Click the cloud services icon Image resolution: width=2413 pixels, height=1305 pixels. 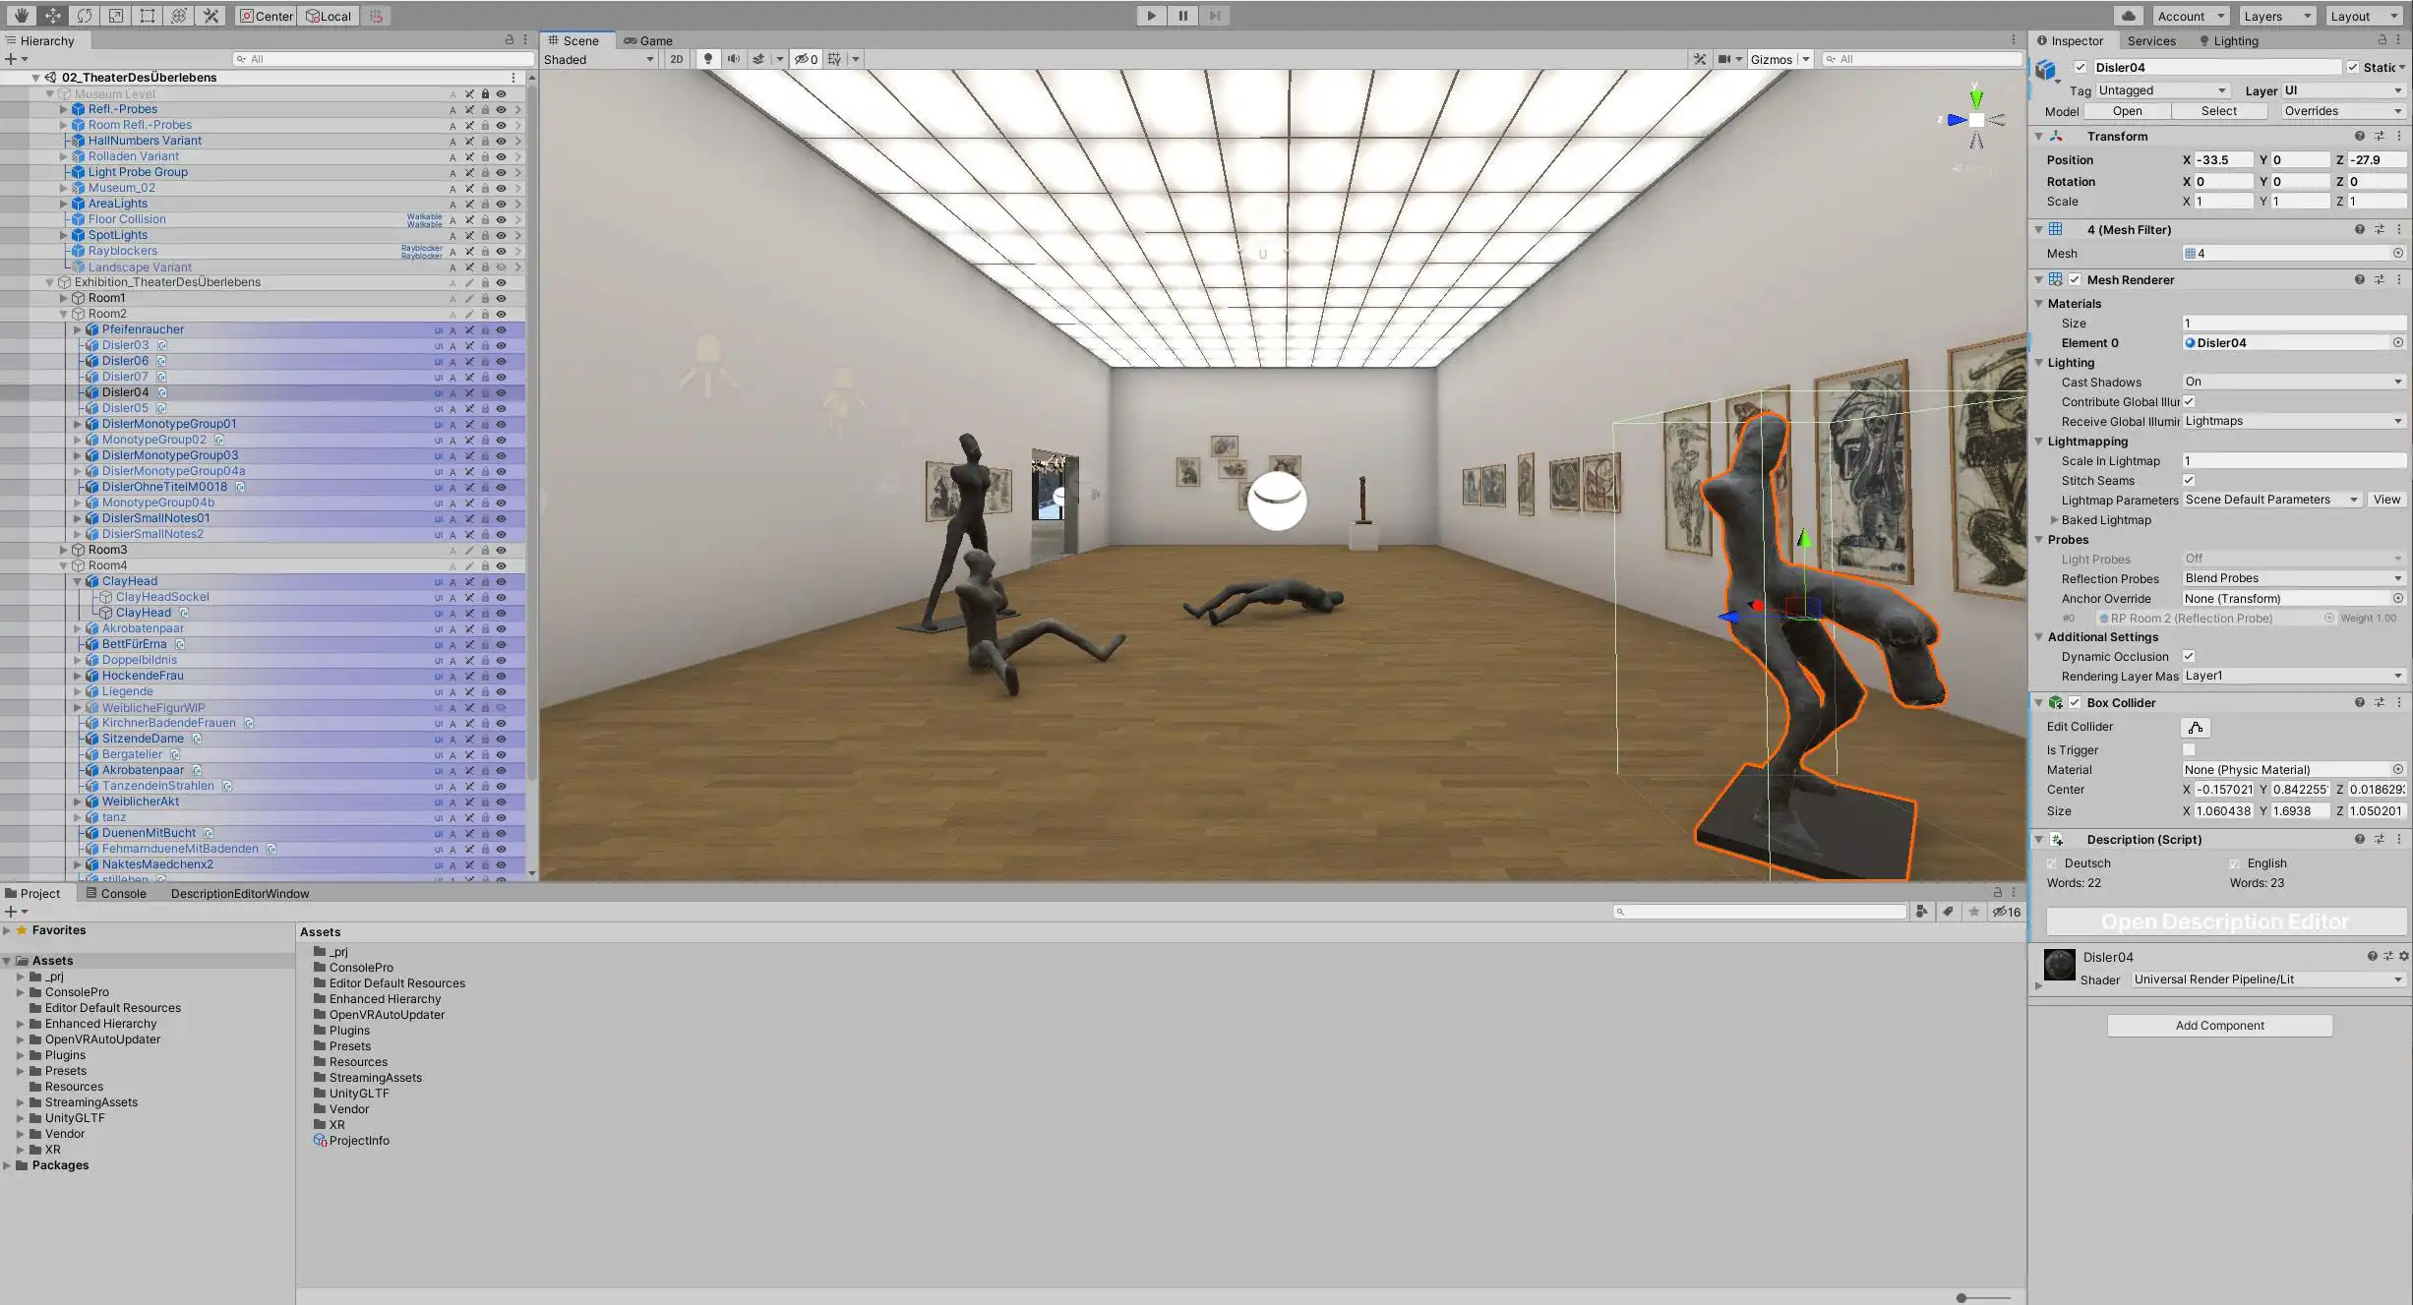coord(2129,16)
